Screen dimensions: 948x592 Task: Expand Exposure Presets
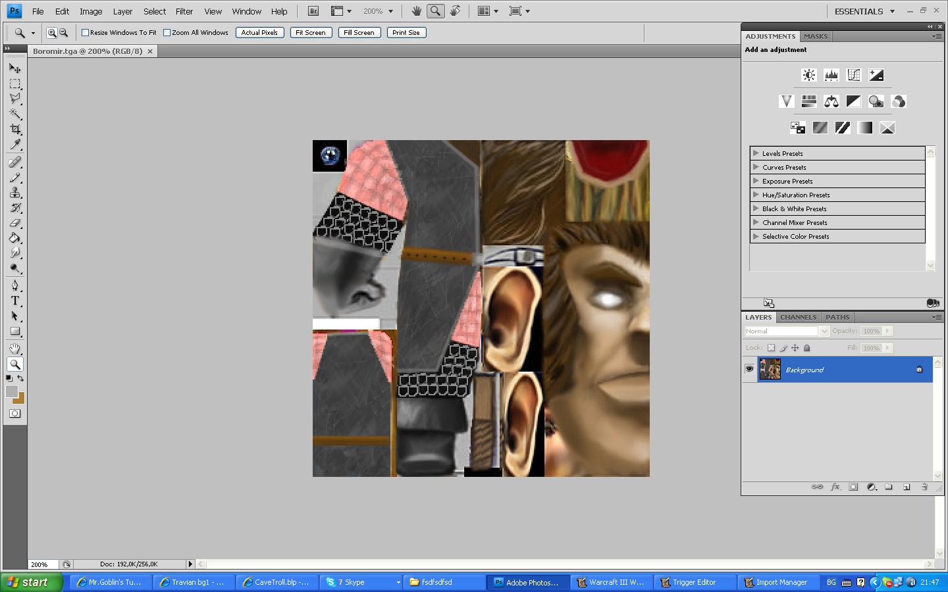[x=756, y=181]
